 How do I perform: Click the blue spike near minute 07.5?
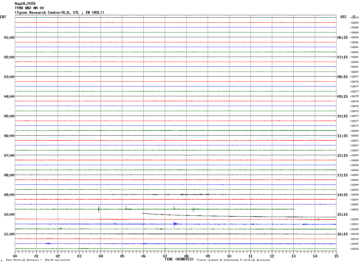174,224
